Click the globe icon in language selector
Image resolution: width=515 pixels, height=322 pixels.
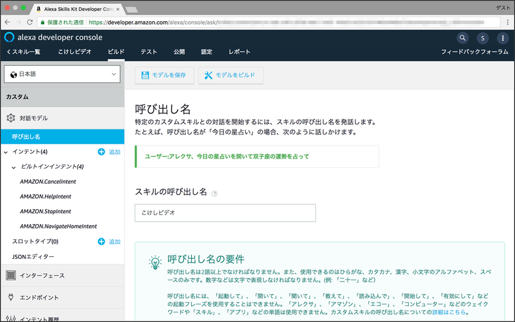(x=14, y=75)
